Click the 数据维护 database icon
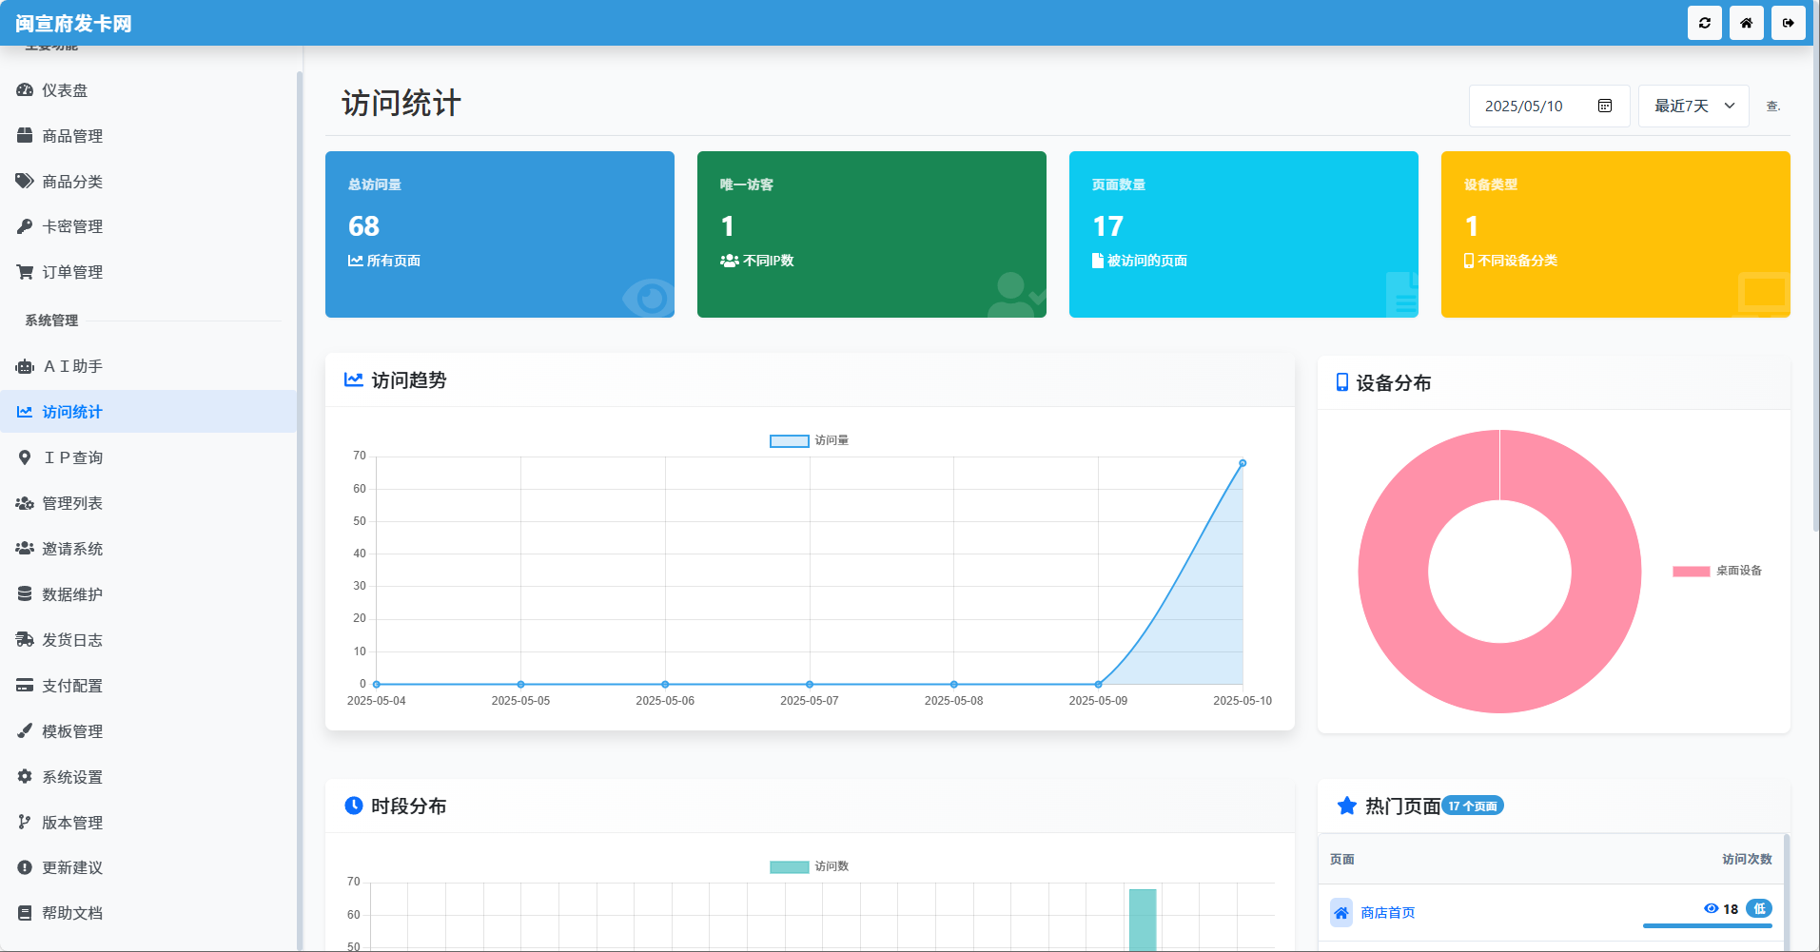This screenshot has width=1820, height=952. point(25,594)
